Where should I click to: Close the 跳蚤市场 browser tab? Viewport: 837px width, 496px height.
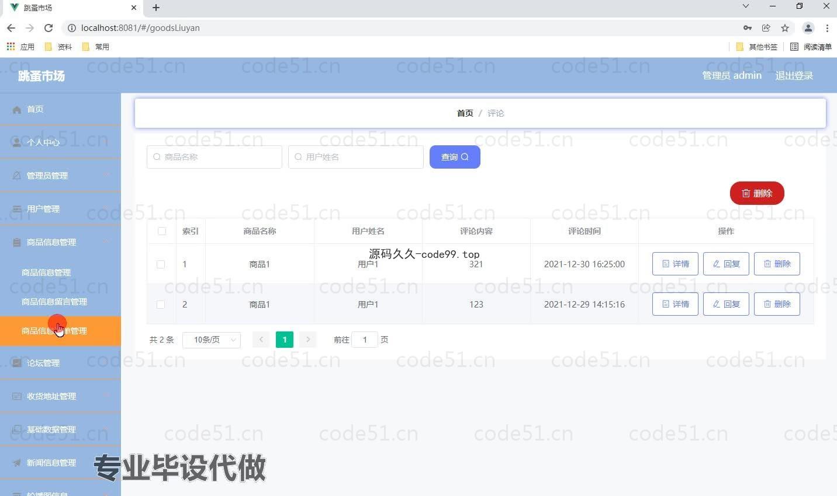coord(134,8)
